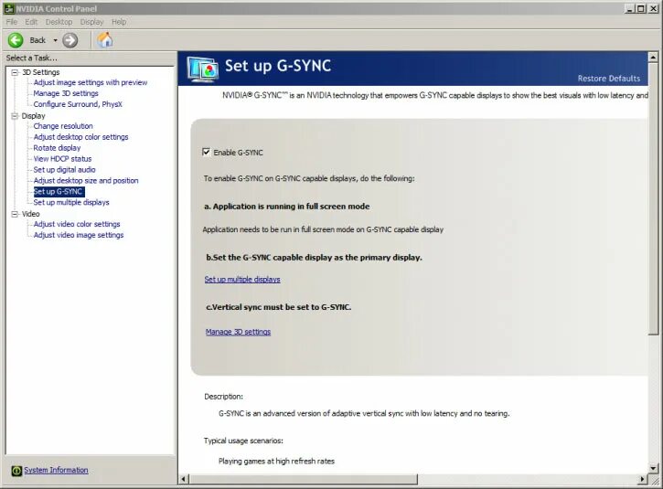Select Adjust image settings with preview
The image size is (663, 489).
pos(91,82)
